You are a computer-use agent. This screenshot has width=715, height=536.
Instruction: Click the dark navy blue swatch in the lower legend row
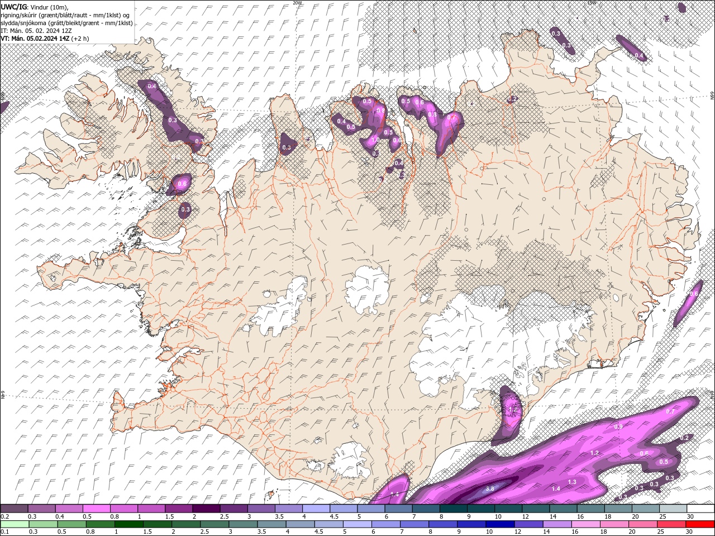[499, 524]
